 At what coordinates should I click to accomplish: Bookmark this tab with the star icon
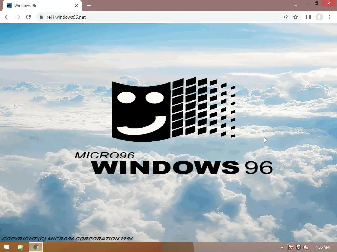(296, 17)
